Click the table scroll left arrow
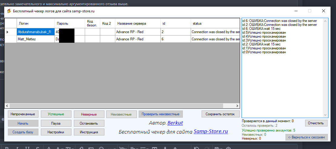Screen dimensions: 336x149 pyautogui.click(x=7, y=106)
